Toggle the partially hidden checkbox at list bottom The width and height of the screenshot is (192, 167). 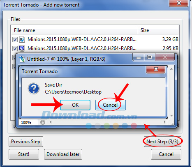14,126
